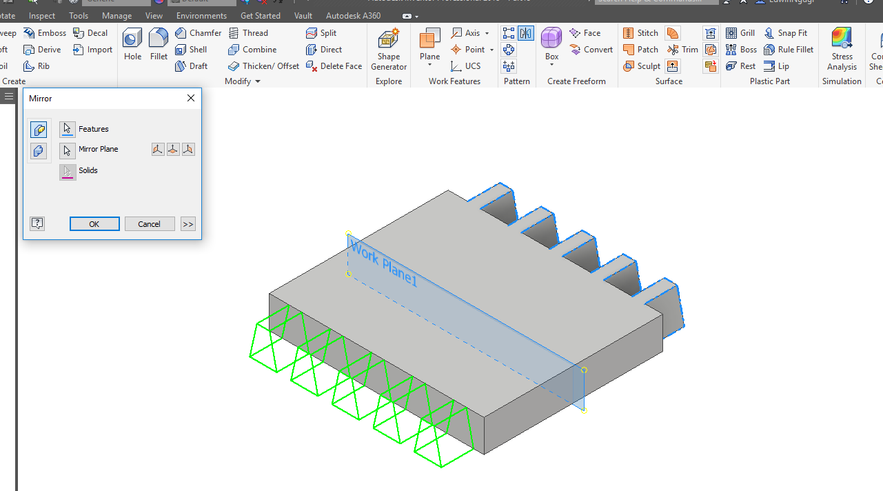Viewport: 883px width, 491px height.
Task: Click the Lip tool
Action: pyautogui.click(x=776, y=66)
